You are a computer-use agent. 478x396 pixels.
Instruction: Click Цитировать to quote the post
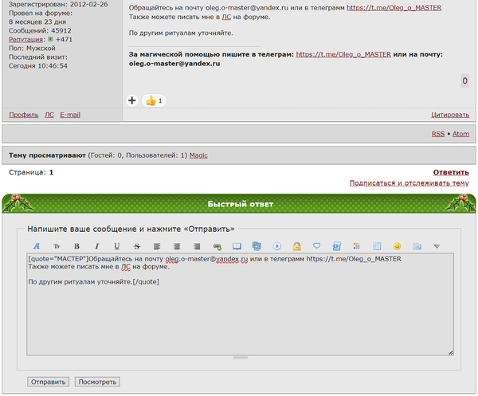[450, 115]
